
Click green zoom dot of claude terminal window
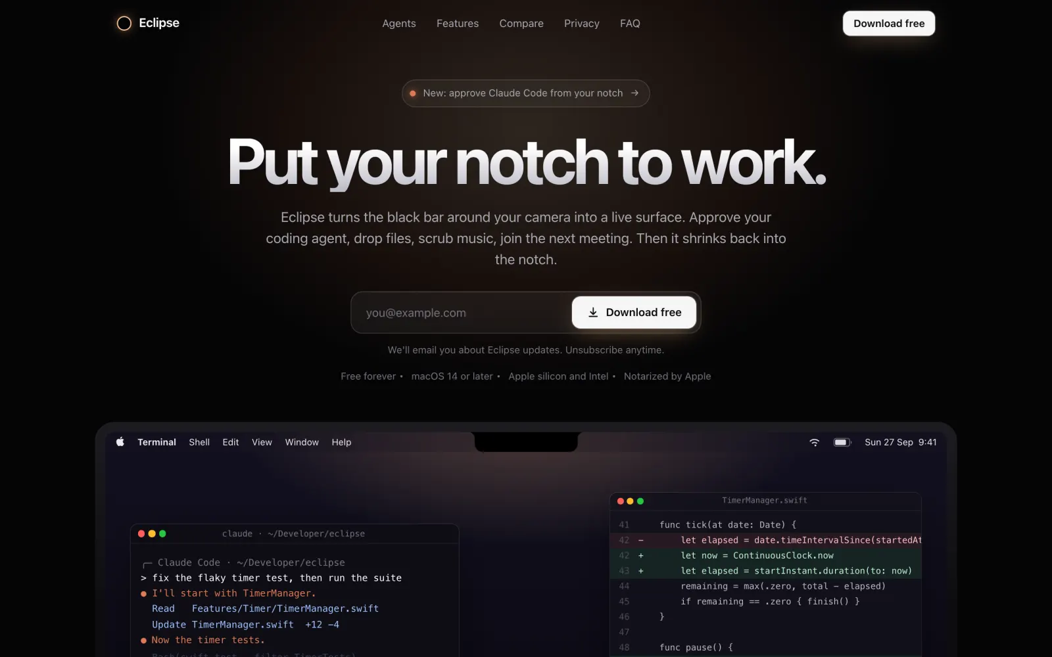coord(162,533)
